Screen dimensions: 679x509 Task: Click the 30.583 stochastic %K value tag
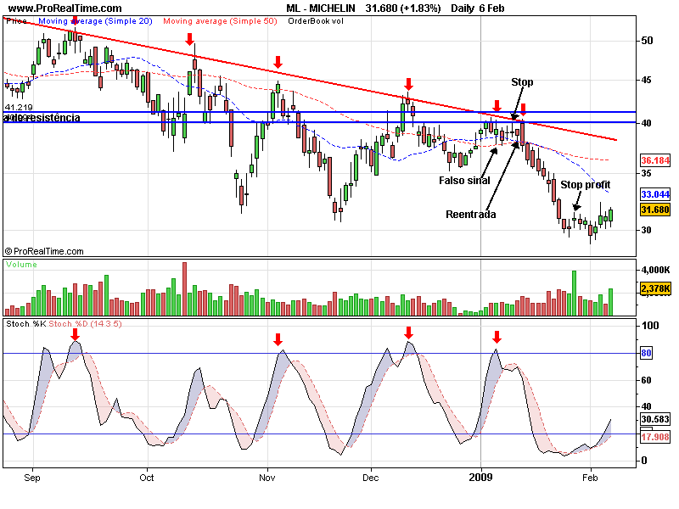point(655,419)
